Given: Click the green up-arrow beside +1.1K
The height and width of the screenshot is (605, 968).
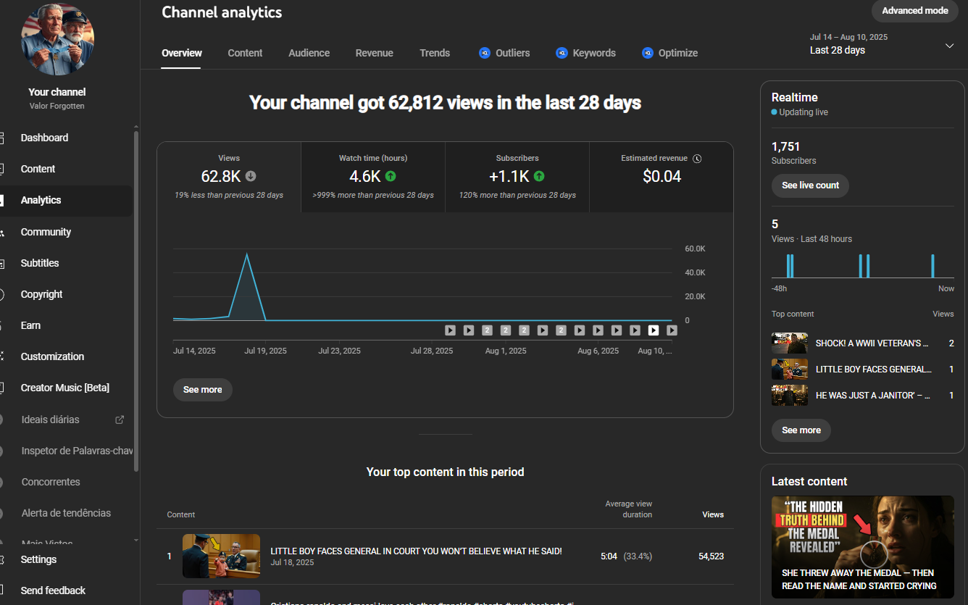Looking at the screenshot, I should pos(539,176).
